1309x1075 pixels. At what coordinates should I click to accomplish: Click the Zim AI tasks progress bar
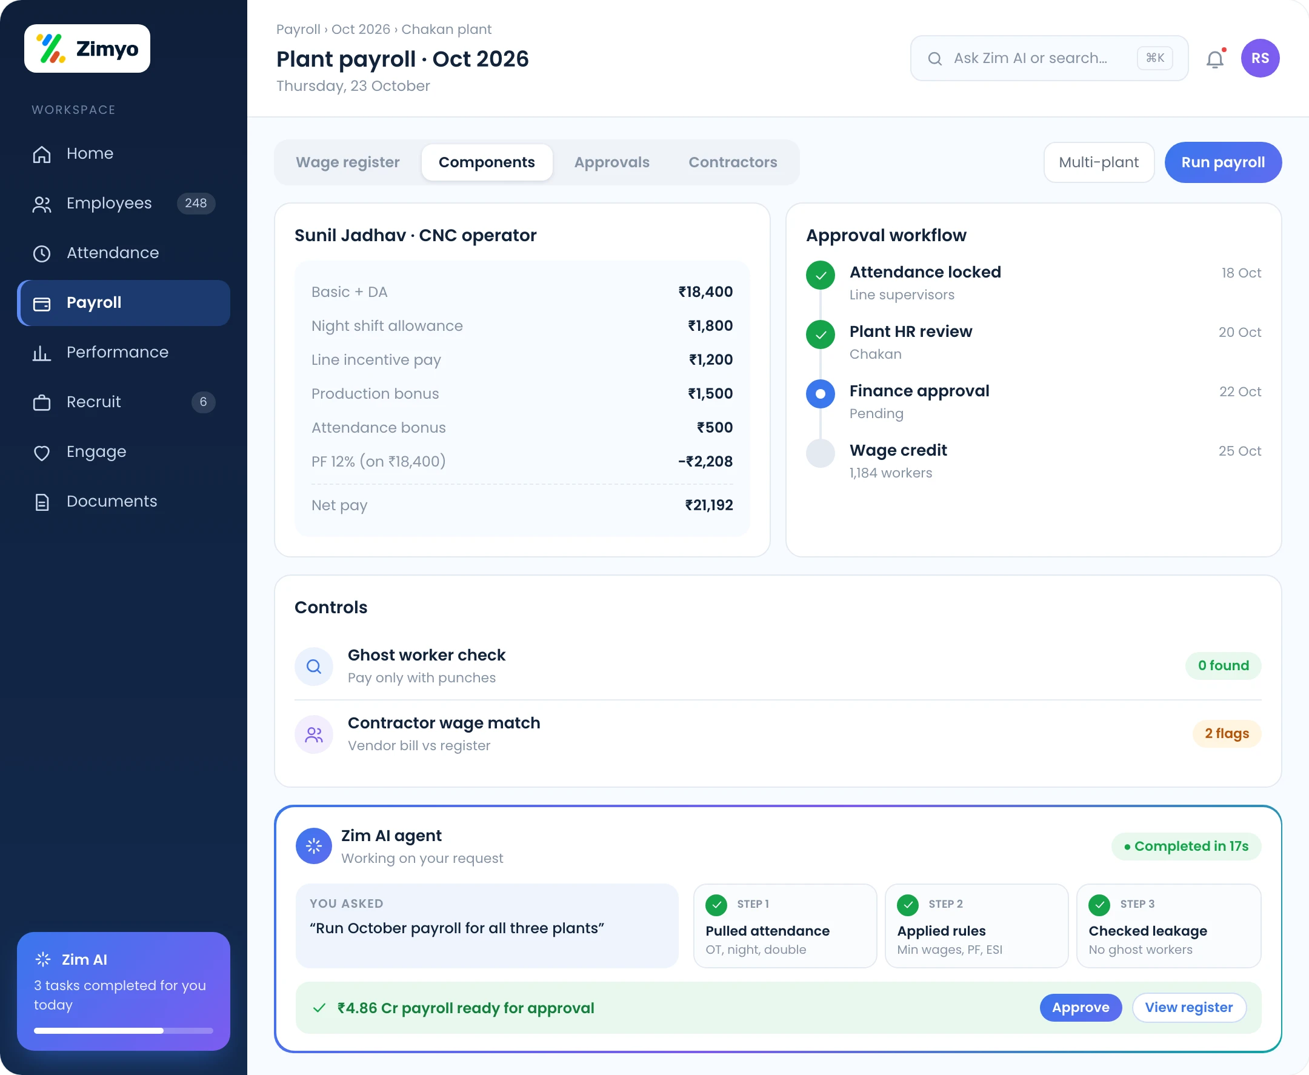(x=124, y=1031)
